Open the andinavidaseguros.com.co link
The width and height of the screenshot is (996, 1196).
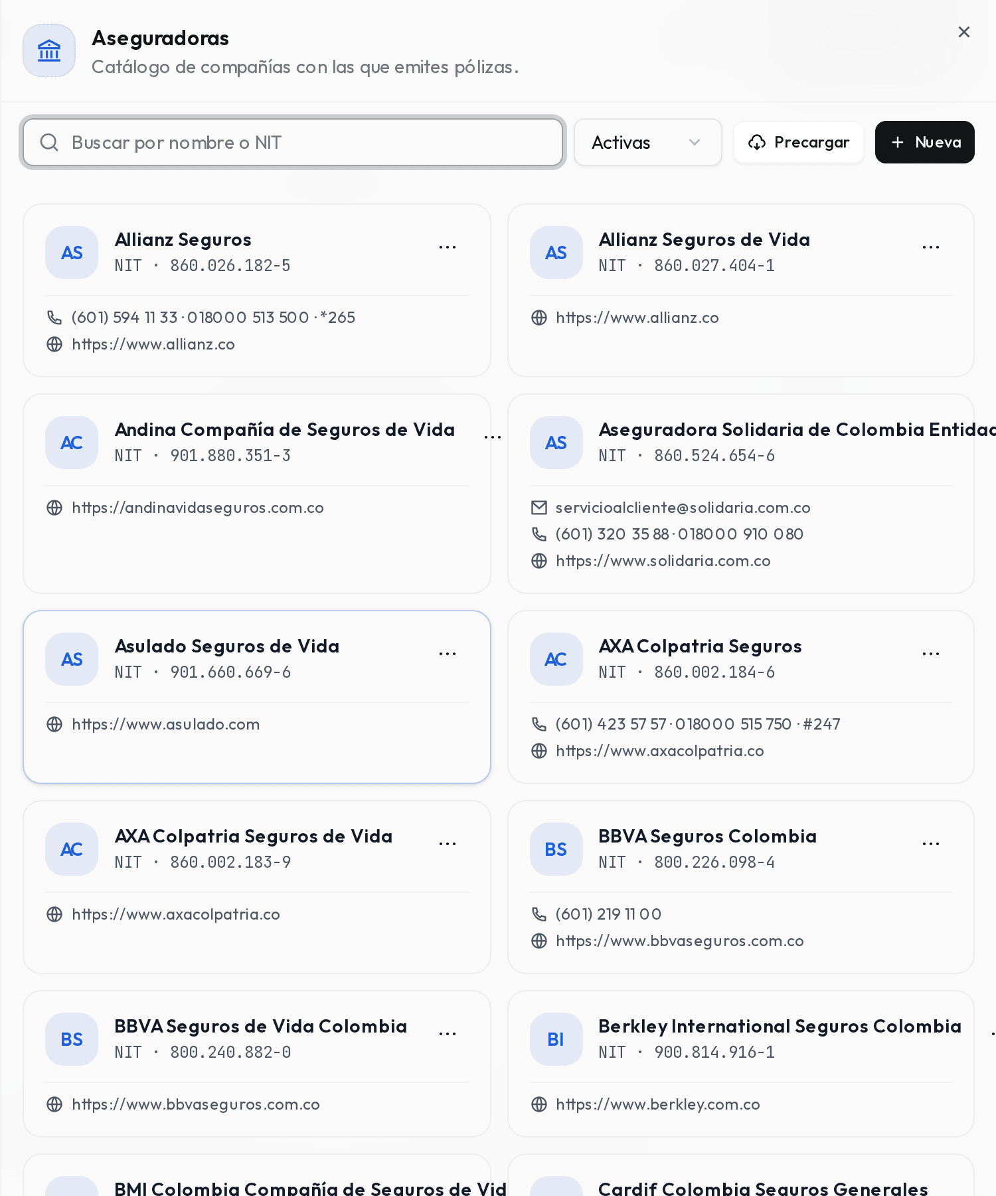198,508
